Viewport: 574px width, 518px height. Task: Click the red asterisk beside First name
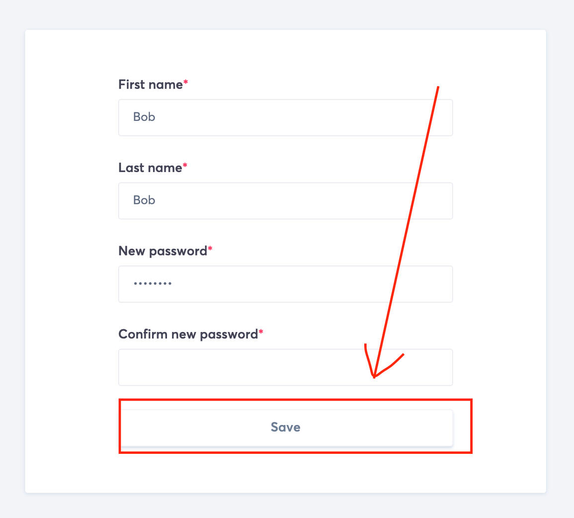(x=186, y=82)
